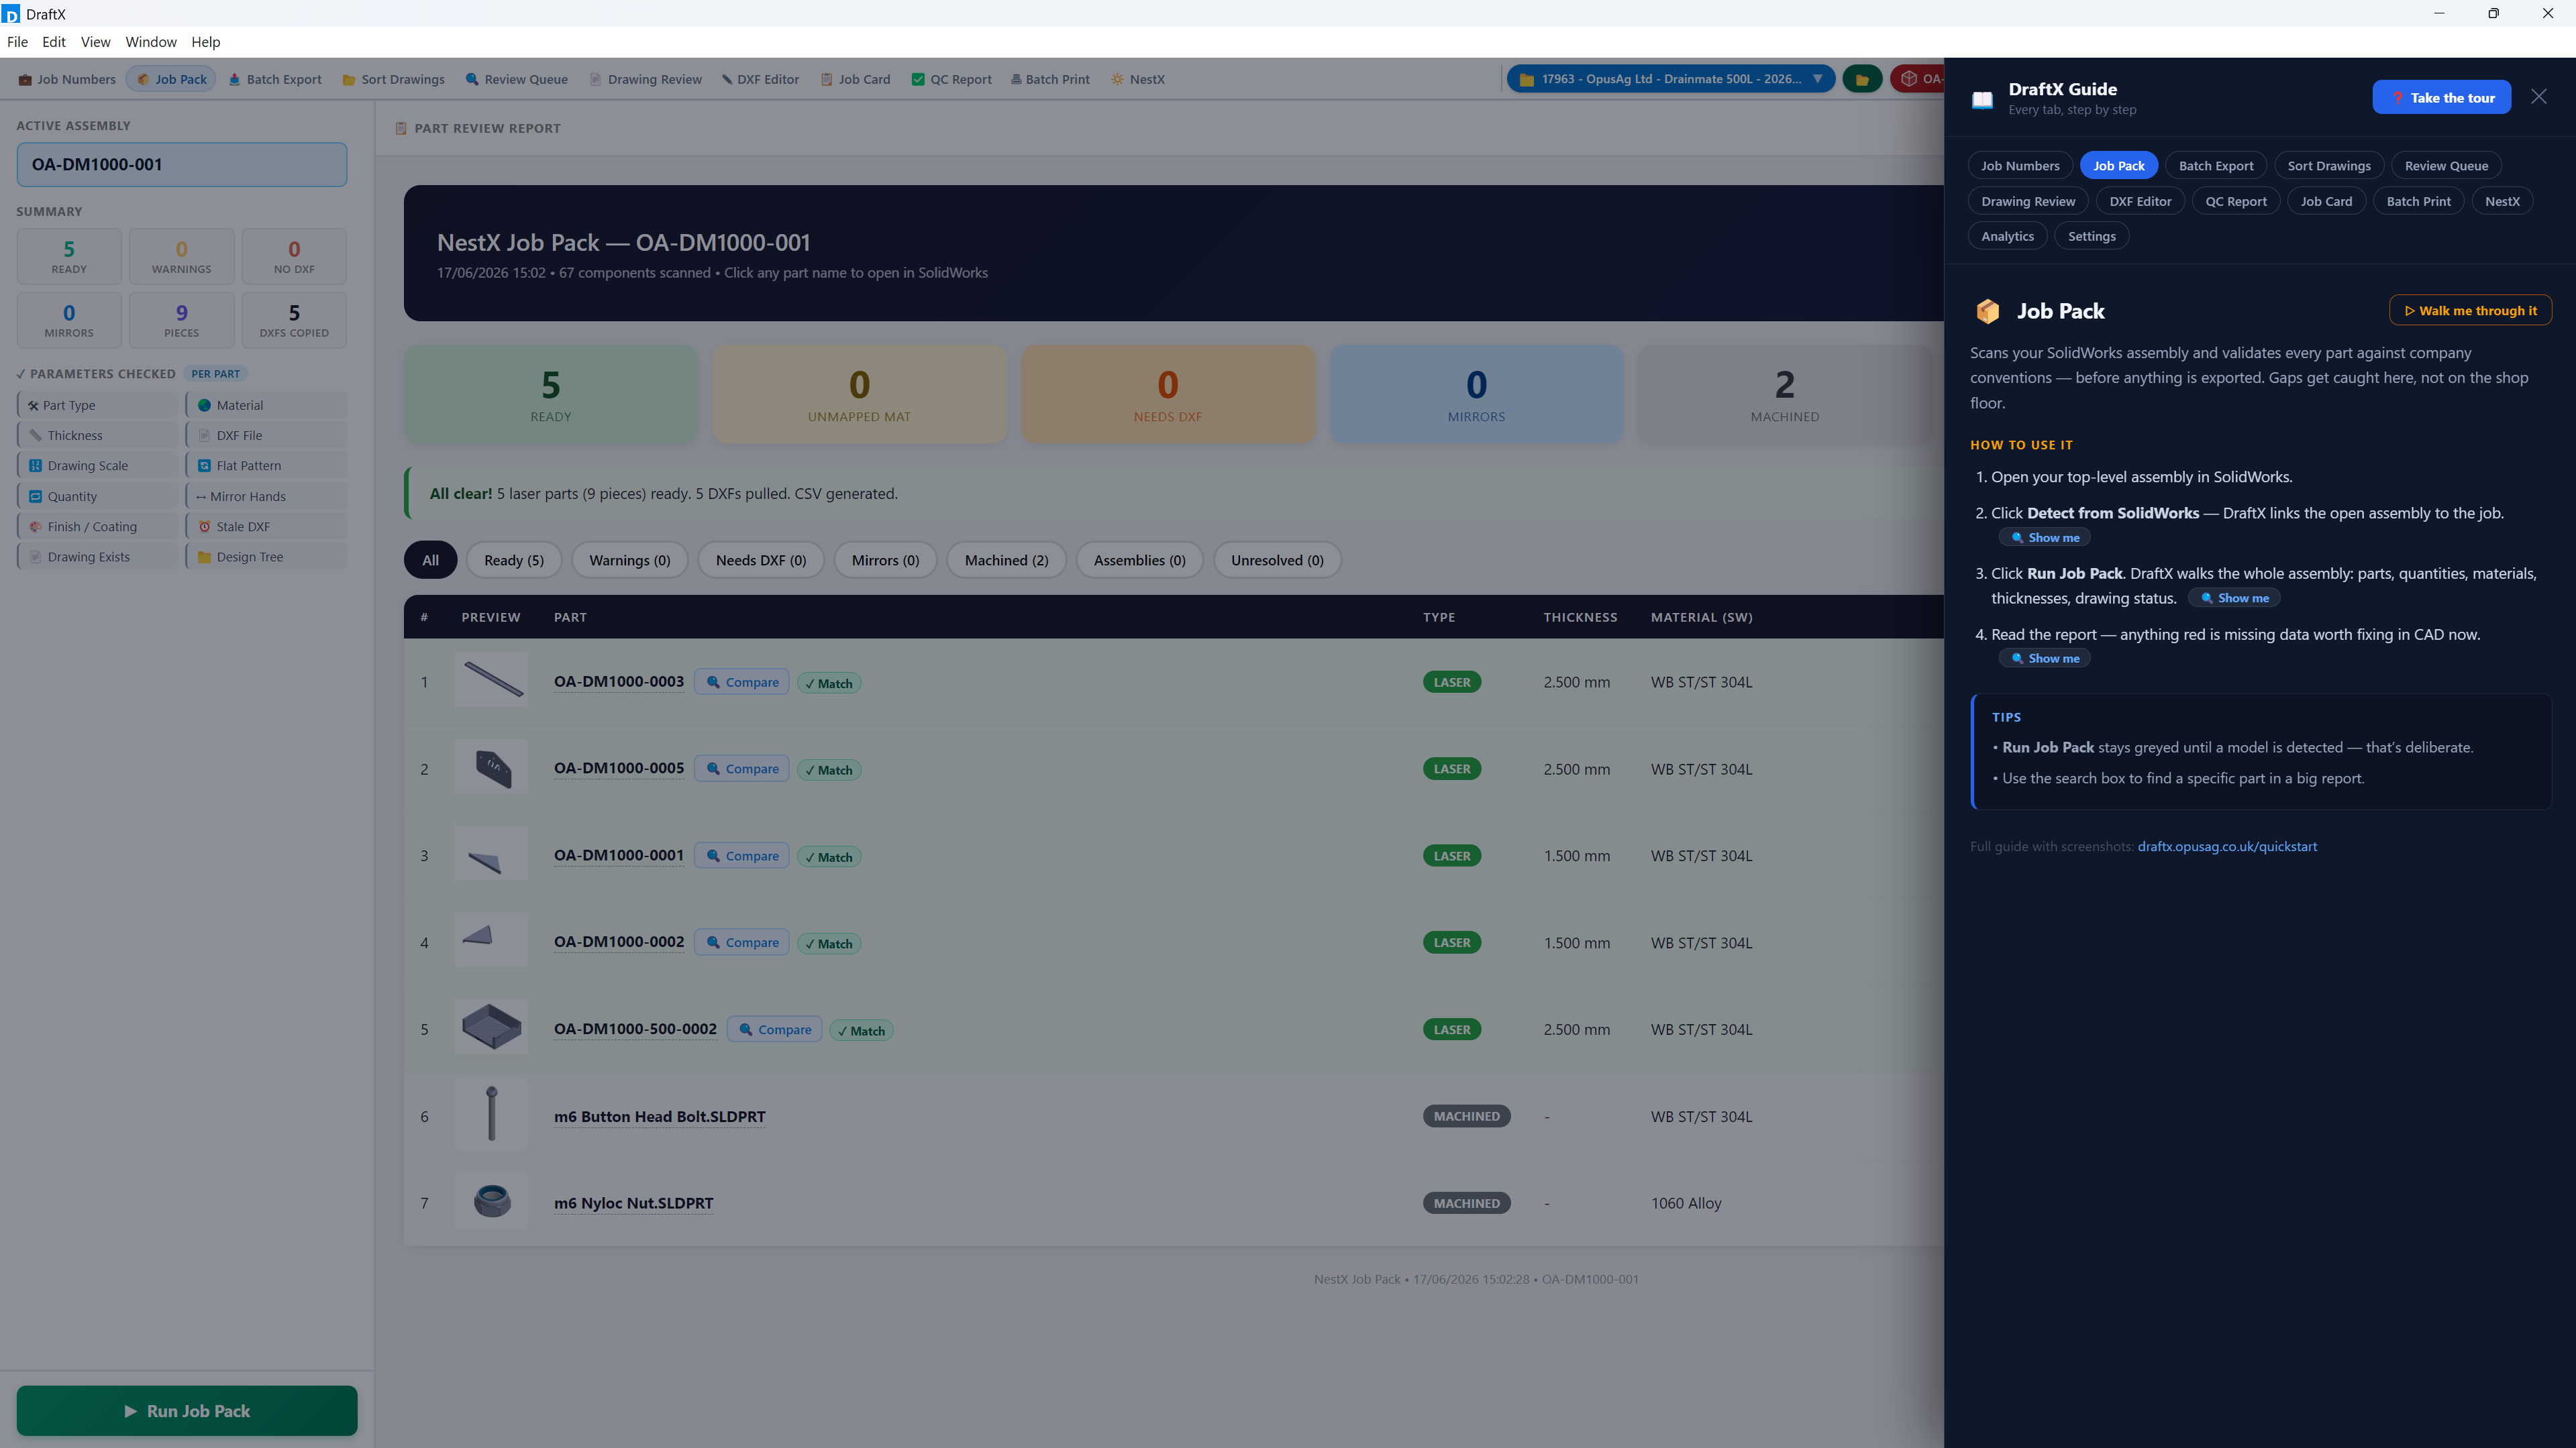
Task: Open the View menu
Action: 96,42
